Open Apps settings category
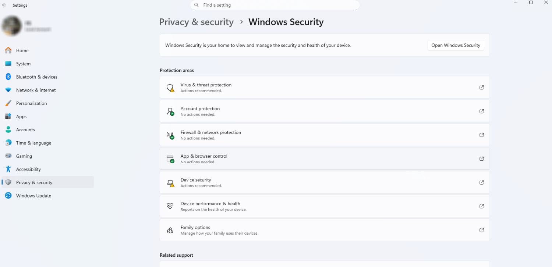The image size is (552, 267). click(48, 117)
